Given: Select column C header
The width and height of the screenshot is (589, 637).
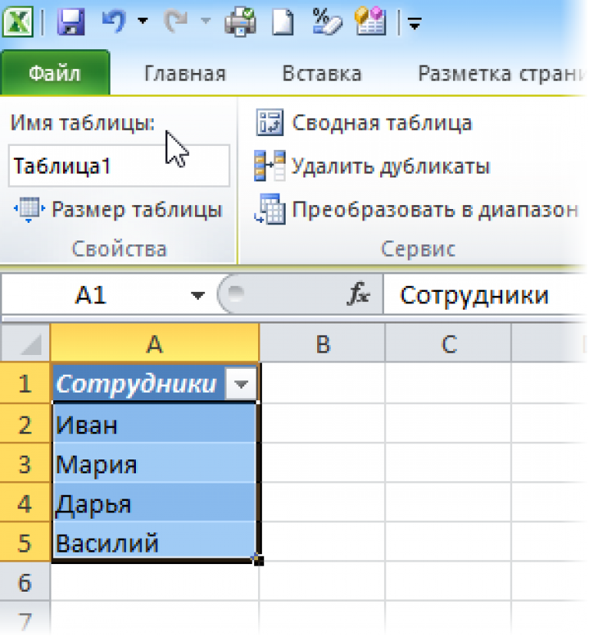Looking at the screenshot, I should [x=448, y=343].
